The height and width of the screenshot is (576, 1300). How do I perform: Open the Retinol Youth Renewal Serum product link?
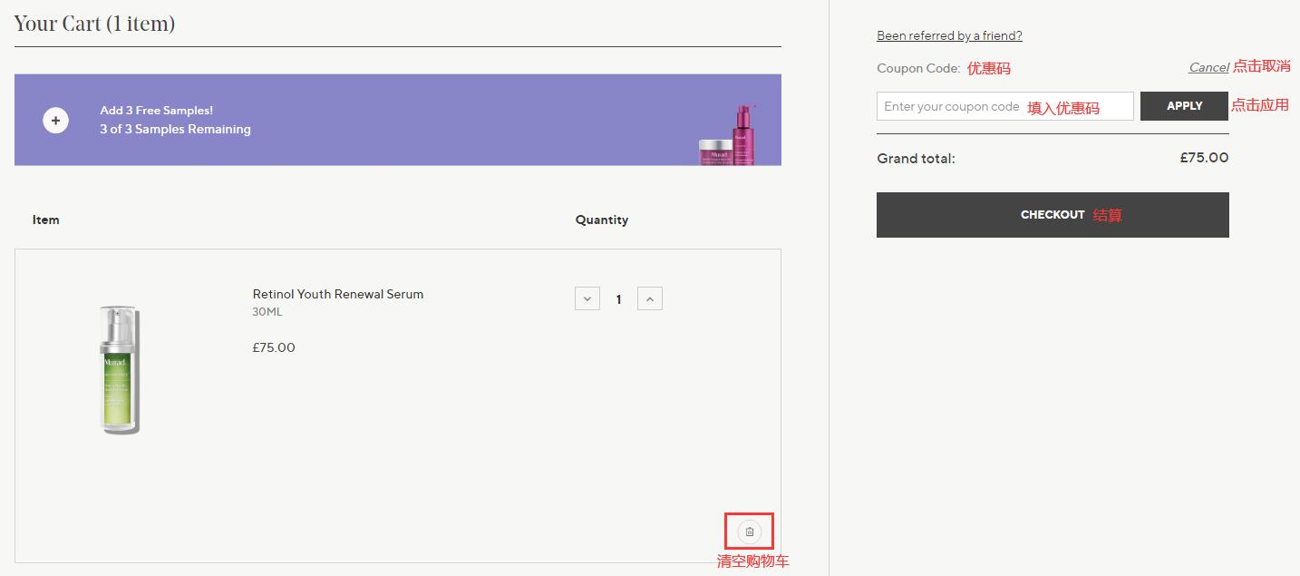point(338,294)
